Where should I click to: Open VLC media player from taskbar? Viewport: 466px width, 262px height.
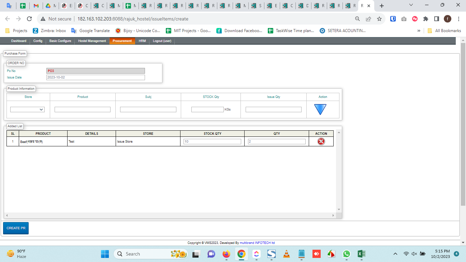(x=287, y=254)
